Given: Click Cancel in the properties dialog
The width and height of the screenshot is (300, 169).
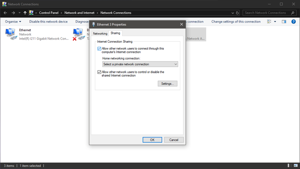Looking at the screenshot, I should click(x=174, y=140).
